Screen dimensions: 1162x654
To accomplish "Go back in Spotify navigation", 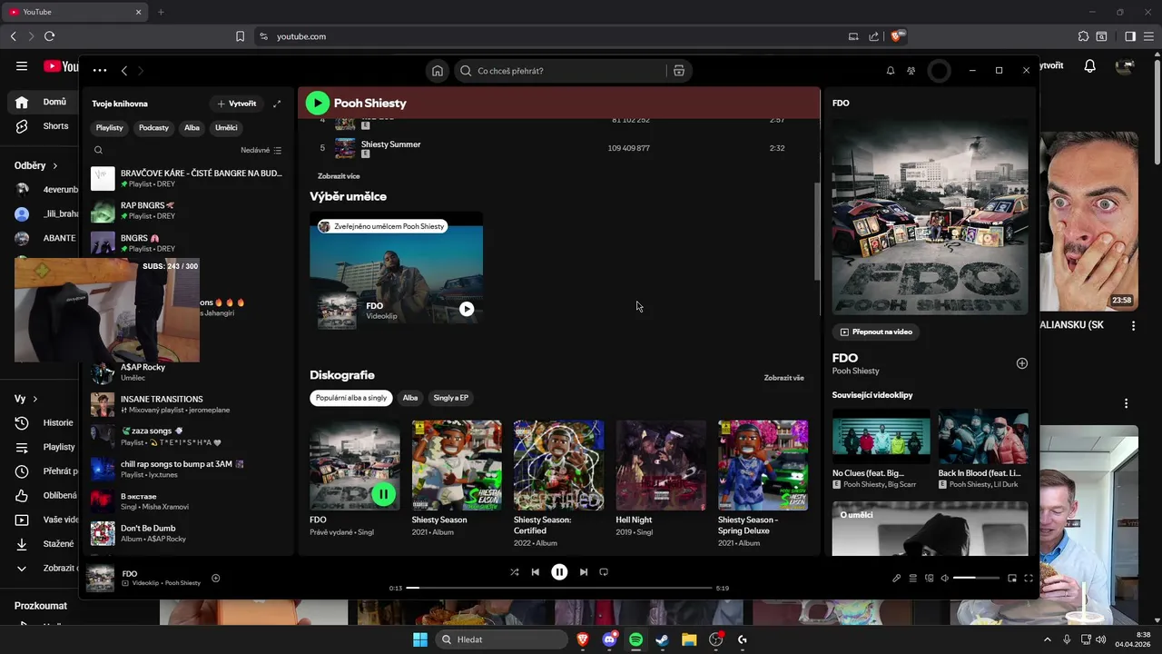I will click(x=124, y=71).
